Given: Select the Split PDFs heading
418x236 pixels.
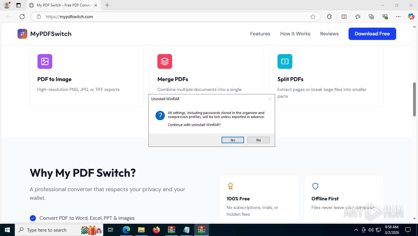Looking at the screenshot, I should 290,79.
